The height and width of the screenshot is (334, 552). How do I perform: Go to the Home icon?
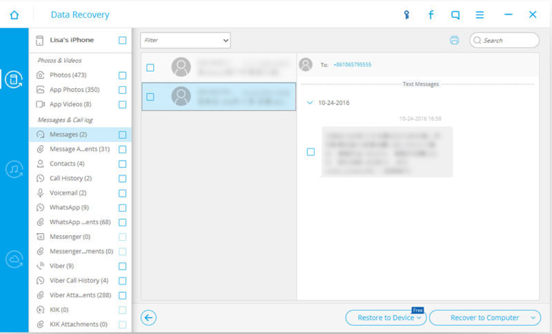[14, 15]
